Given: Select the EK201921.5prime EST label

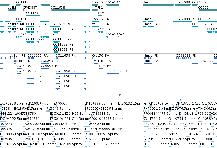Looking at the screenshot, I should click(x=132, y=103).
